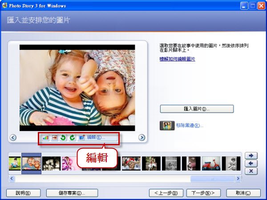Open the 瞭解如何編輯圖片 help link

point(177,59)
